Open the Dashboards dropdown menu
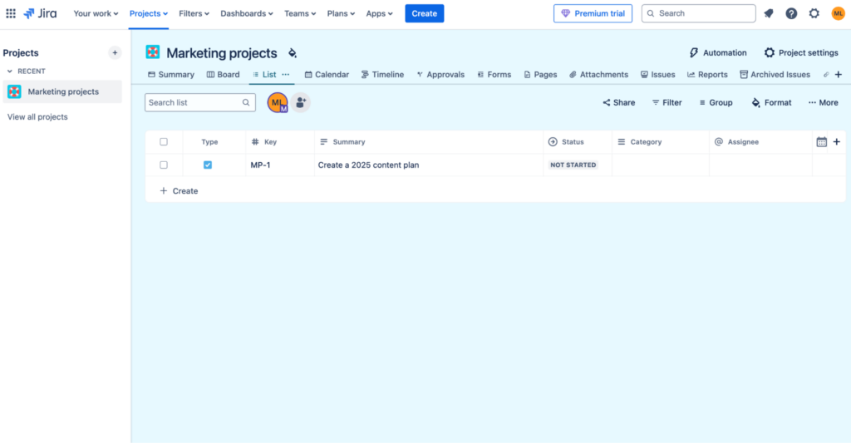851x443 pixels. (246, 13)
